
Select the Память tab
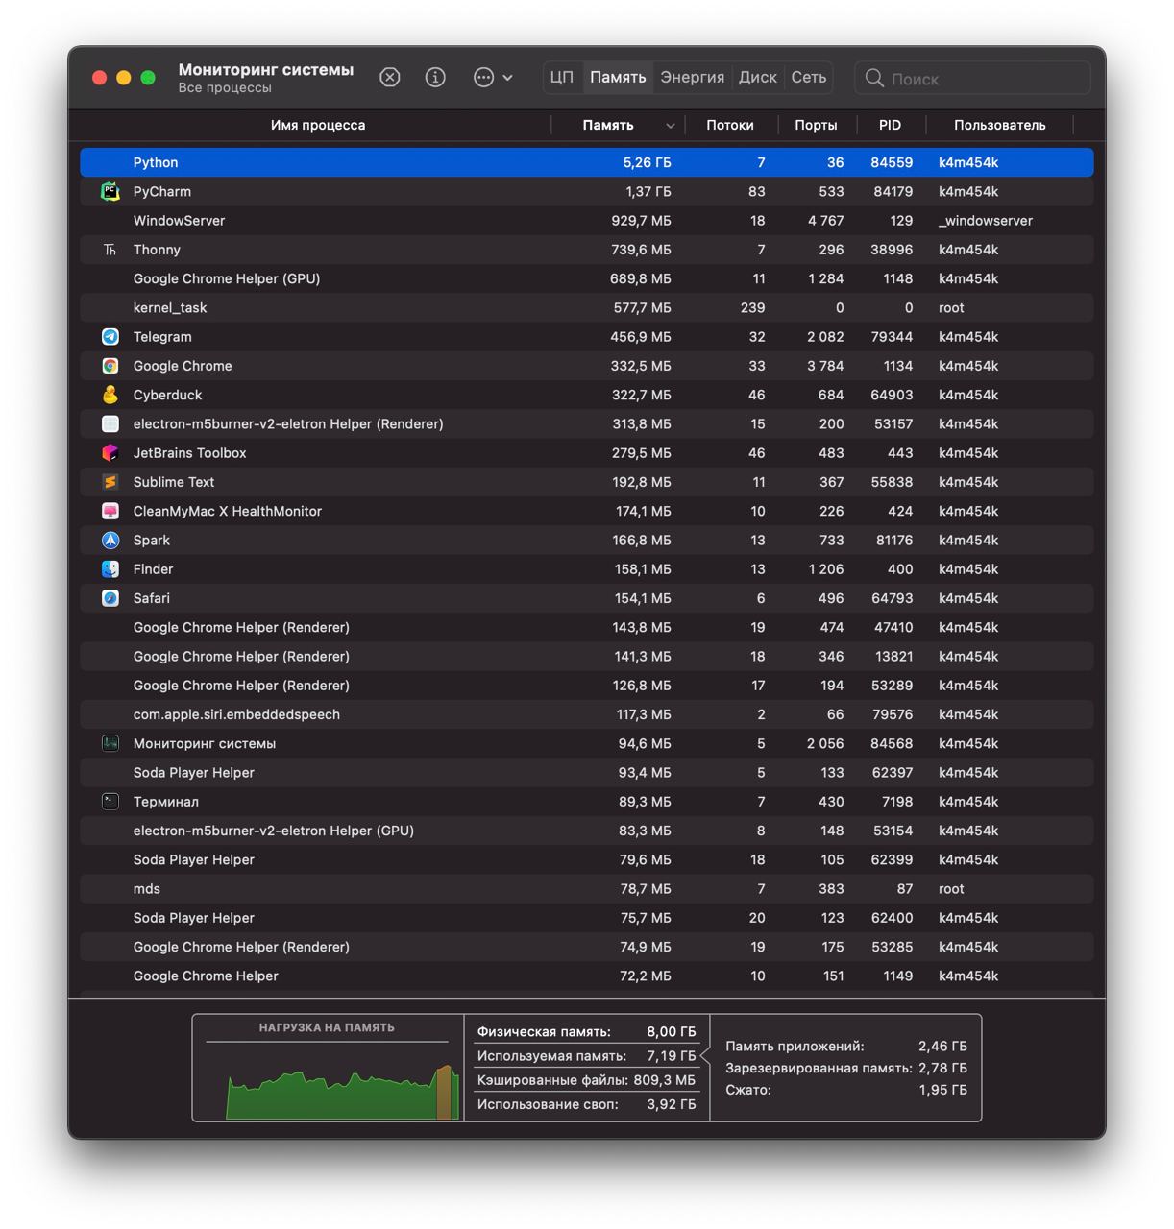click(618, 78)
